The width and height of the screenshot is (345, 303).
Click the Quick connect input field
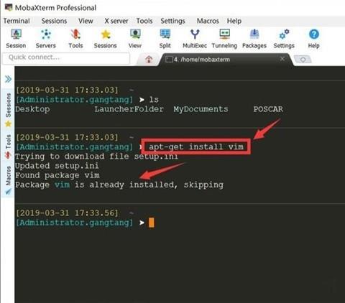[x=66, y=58]
